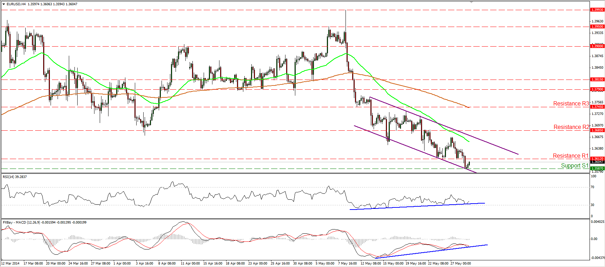Click the 1.38150 red price tag
Image resolution: width=605 pixels, height=267 pixels.
pyautogui.click(x=597, y=80)
